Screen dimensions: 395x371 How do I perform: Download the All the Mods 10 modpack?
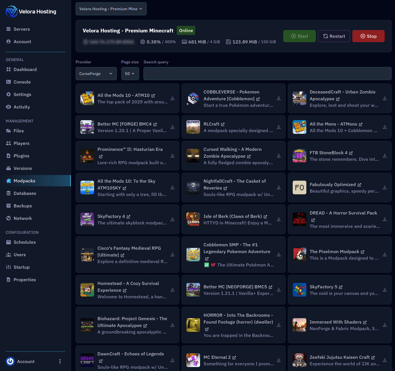click(x=172, y=98)
